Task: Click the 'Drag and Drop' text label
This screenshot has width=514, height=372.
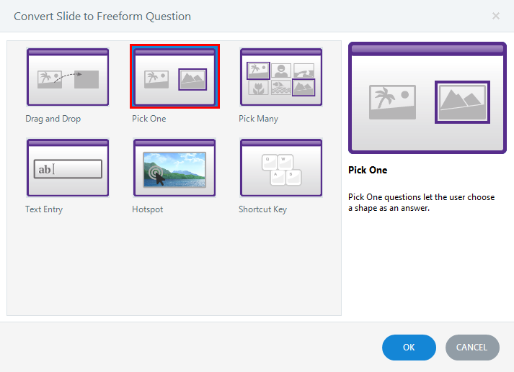Action: 53,119
